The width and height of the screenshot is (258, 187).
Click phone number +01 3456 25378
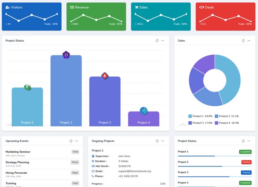pos(128,176)
